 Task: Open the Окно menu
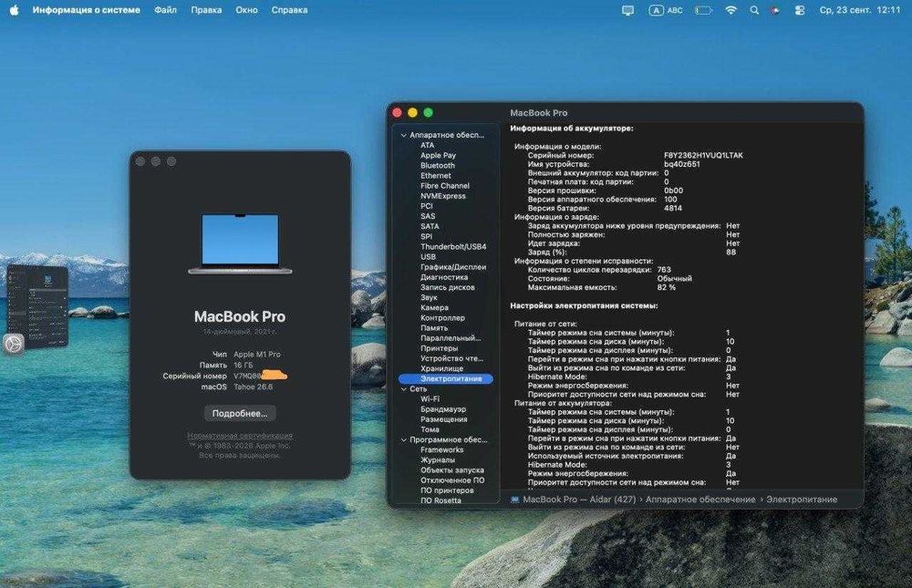[246, 10]
